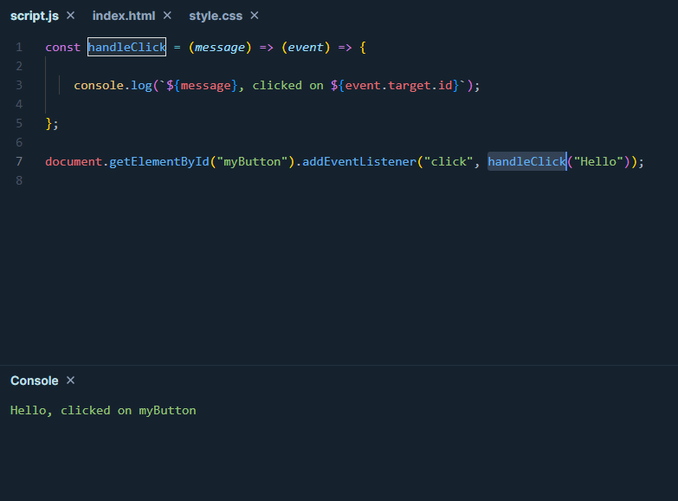
Task: Select the Console panel tab
Action: pos(34,381)
